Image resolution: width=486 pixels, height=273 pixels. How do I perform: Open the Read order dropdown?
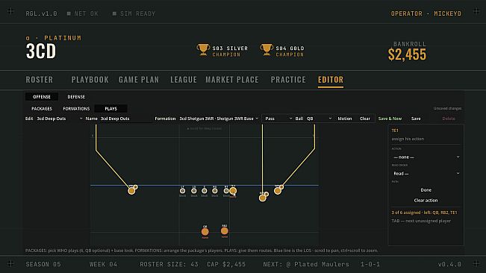426,174
